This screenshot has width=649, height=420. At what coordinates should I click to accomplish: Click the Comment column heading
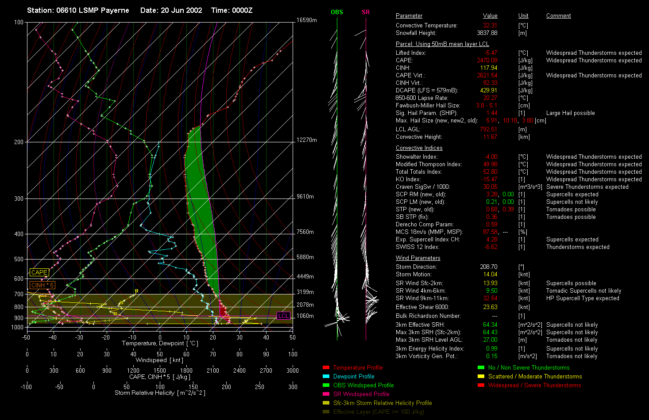coord(558,16)
